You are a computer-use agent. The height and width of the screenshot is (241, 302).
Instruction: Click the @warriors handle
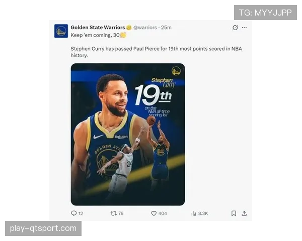[145, 28]
